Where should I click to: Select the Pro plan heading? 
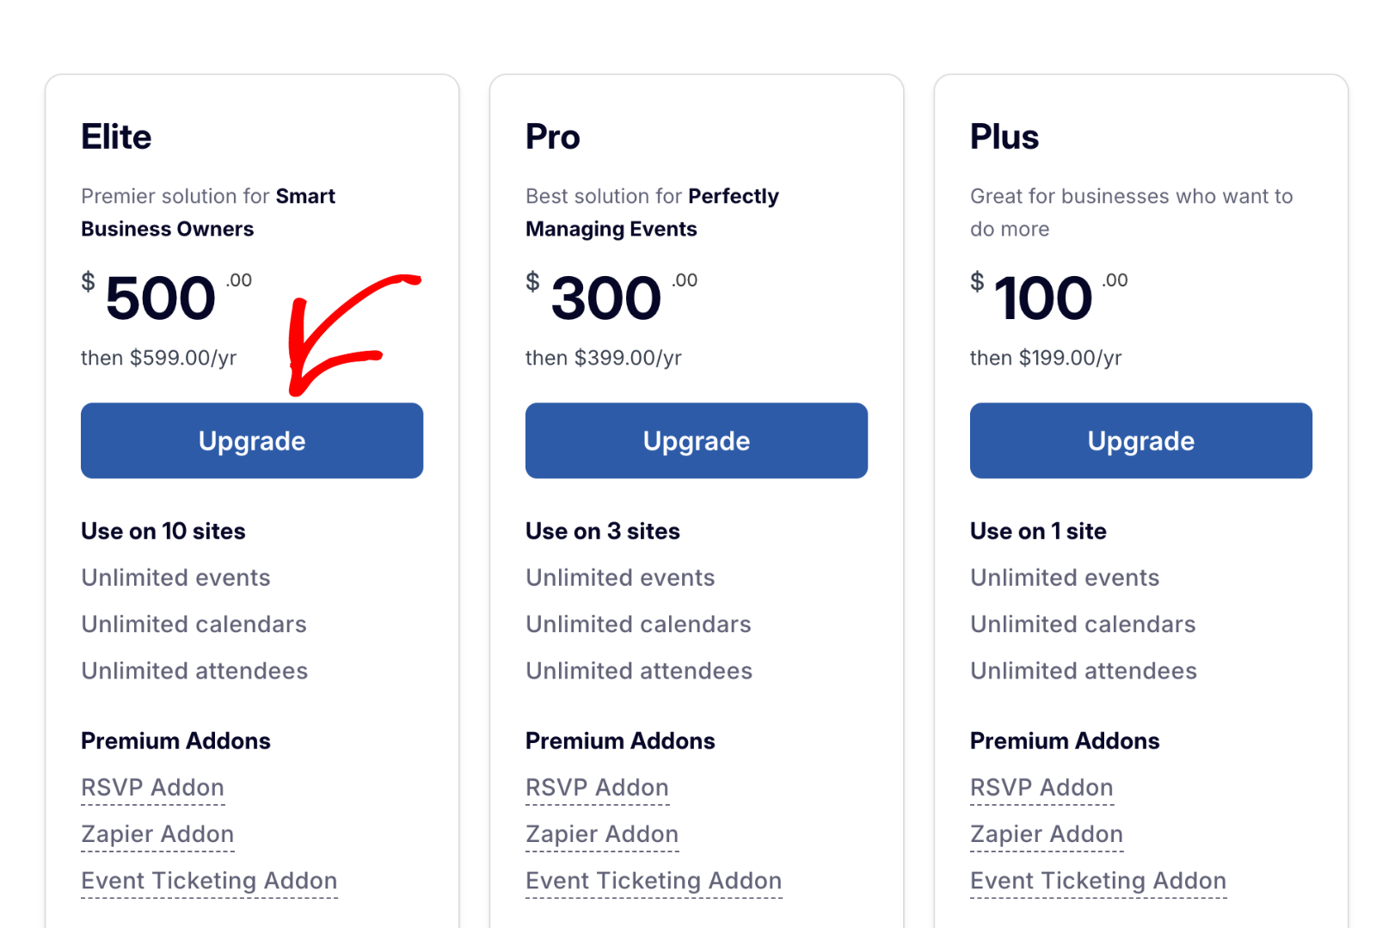[552, 136]
